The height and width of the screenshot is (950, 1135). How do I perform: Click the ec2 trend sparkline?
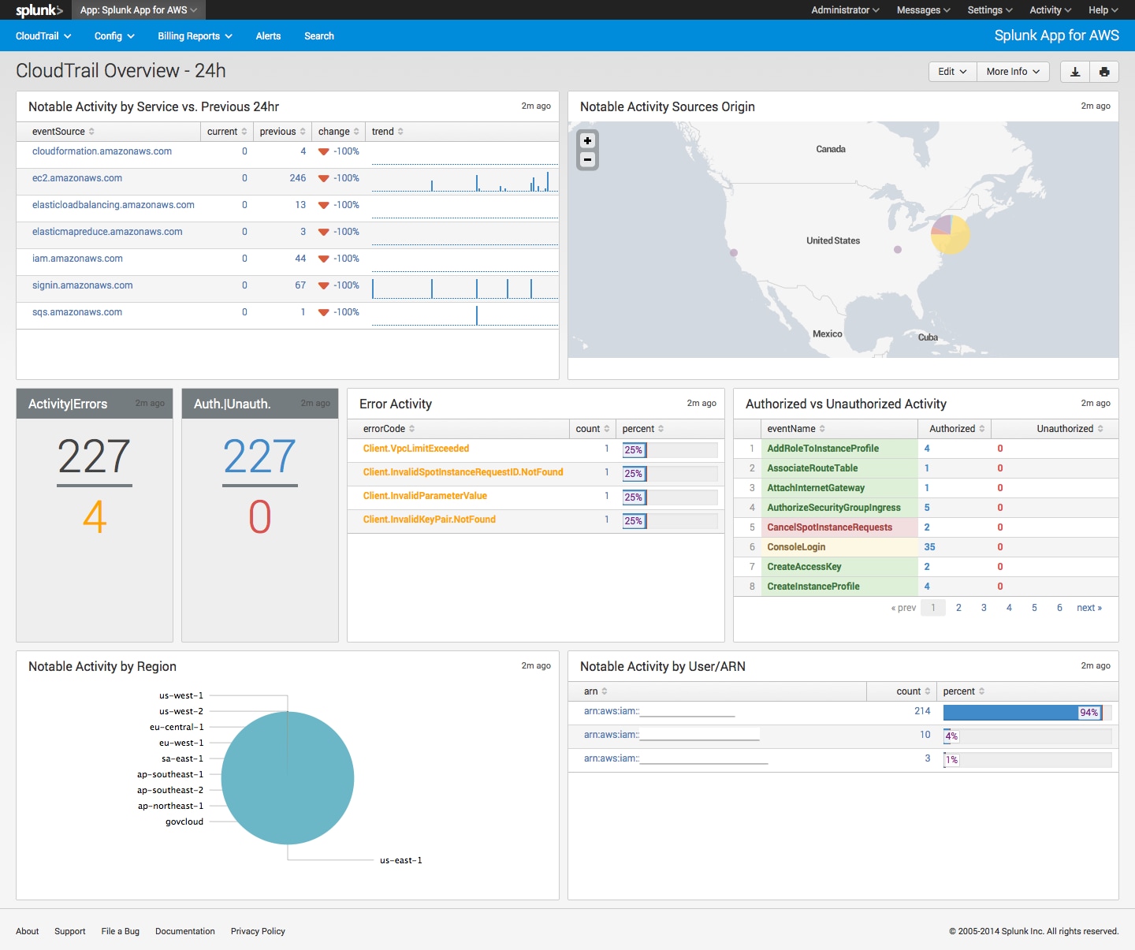(465, 181)
